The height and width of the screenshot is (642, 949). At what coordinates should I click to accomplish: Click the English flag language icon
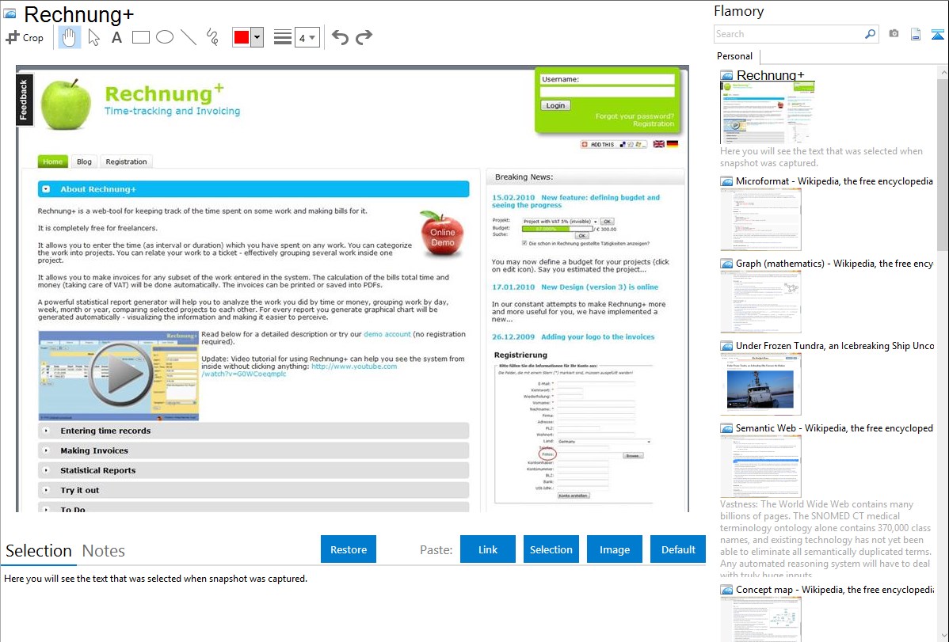(x=658, y=144)
